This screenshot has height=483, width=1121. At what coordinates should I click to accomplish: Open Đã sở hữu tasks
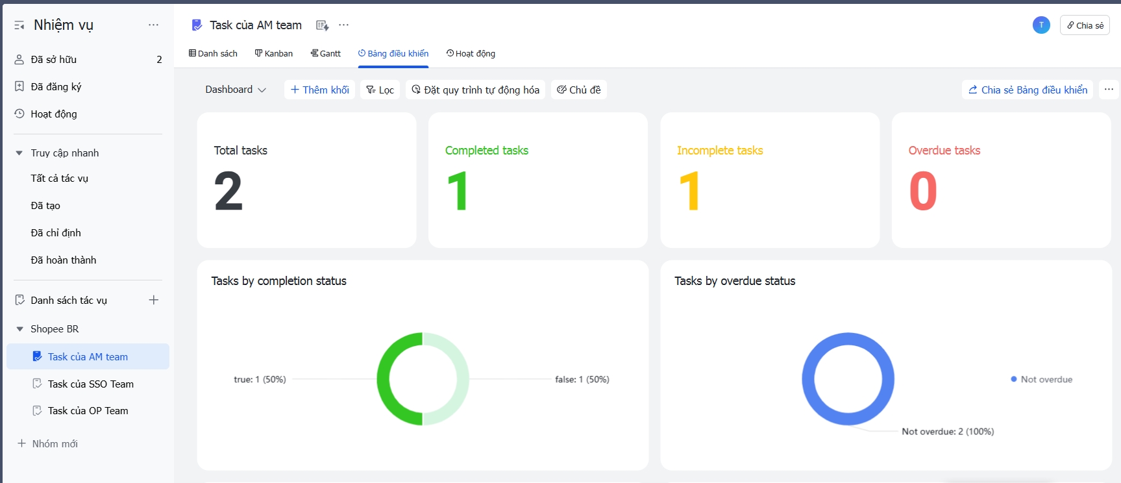pyautogui.click(x=88, y=59)
